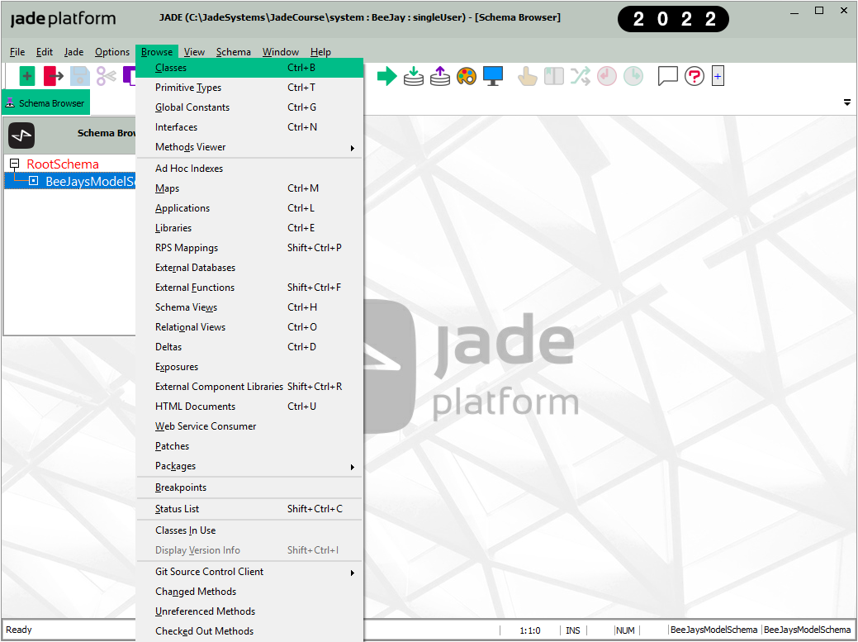Image resolution: width=858 pixels, height=642 pixels.
Task: Click the speech bubble icon
Action: pos(667,77)
